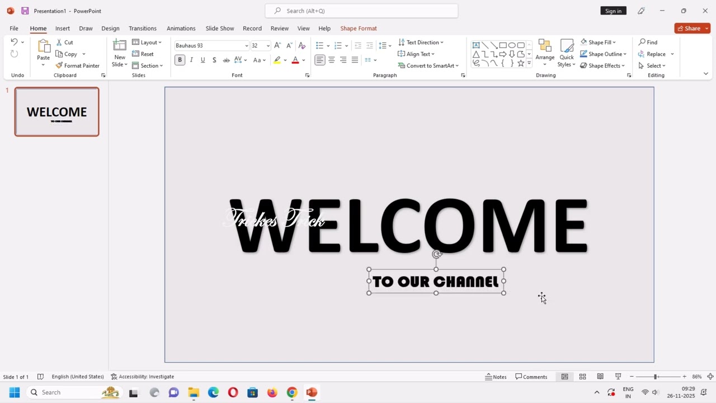Apply the red font color
Viewport: 716px width, 403px height.
(x=295, y=60)
